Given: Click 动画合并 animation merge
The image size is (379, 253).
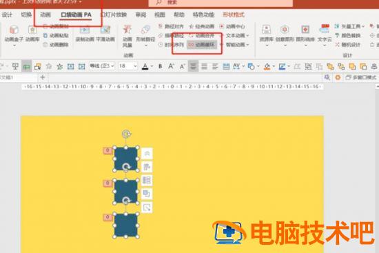Looking at the screenshot, I should [x=202, y=36].
